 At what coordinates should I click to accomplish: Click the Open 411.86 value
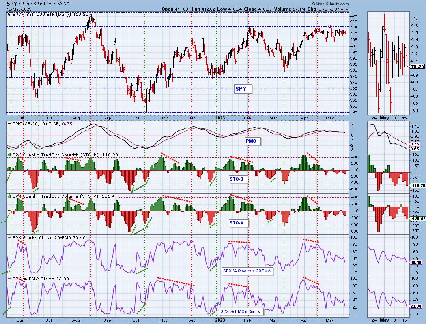pyautogui.click(x=175, y=9)
